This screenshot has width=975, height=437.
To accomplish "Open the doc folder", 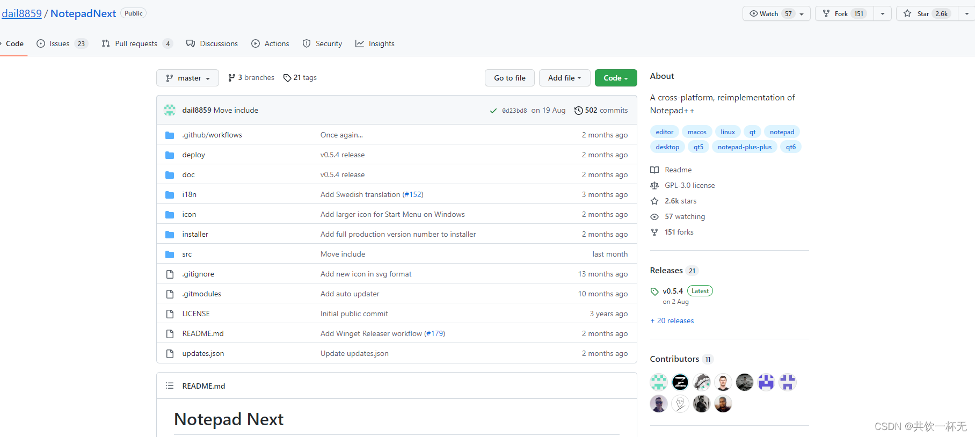I will (188, 174).
